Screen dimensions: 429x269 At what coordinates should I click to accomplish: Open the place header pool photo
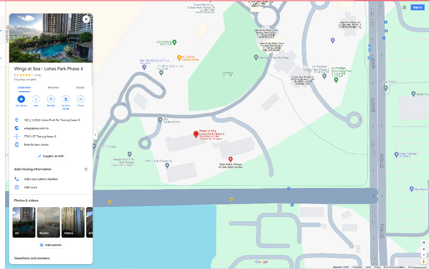click(51, 38)
